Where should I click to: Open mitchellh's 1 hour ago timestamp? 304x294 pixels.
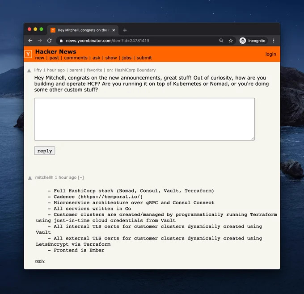pyautogui.click(x=66, y=177)
